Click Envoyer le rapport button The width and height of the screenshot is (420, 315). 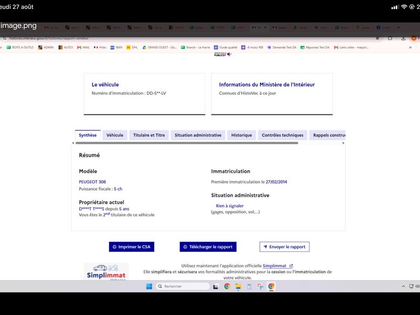[x=285, y=247]
